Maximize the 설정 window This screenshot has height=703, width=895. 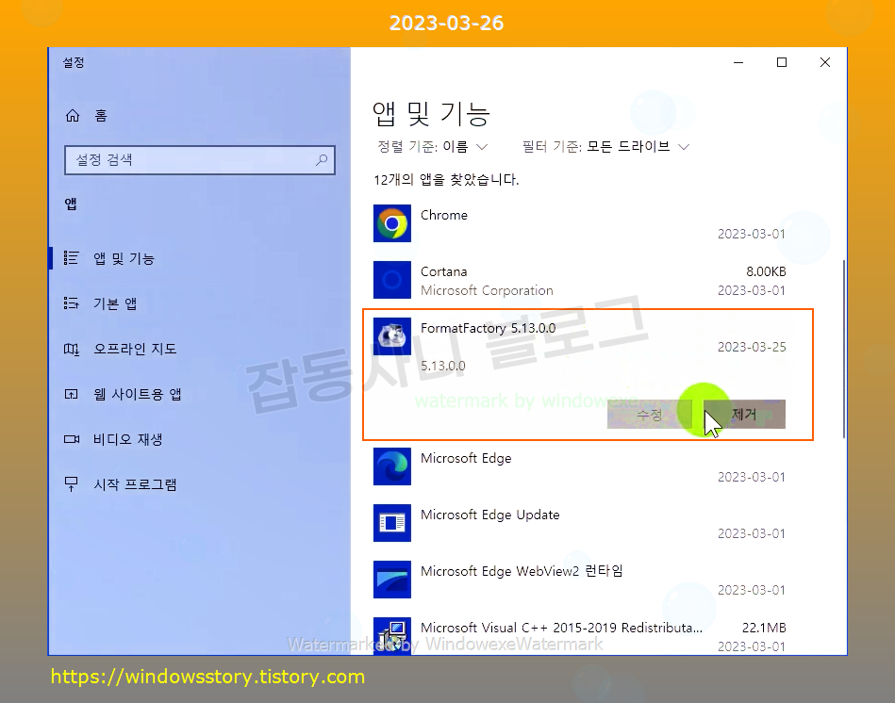tap(782, 62)
